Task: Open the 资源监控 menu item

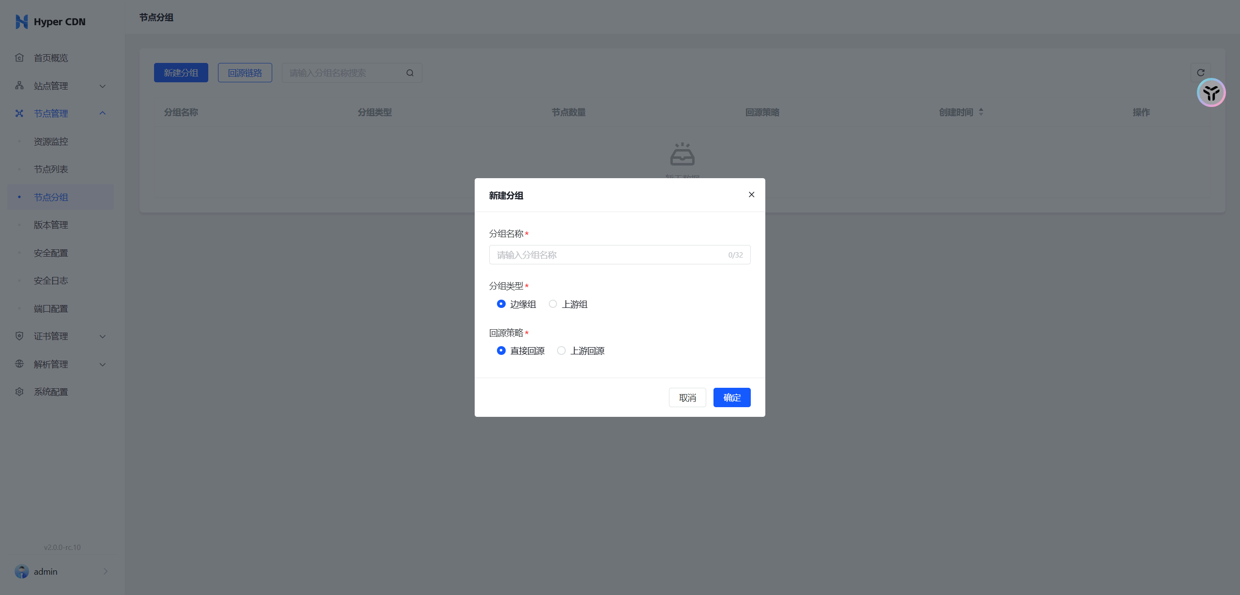Action: click(51, 142)
